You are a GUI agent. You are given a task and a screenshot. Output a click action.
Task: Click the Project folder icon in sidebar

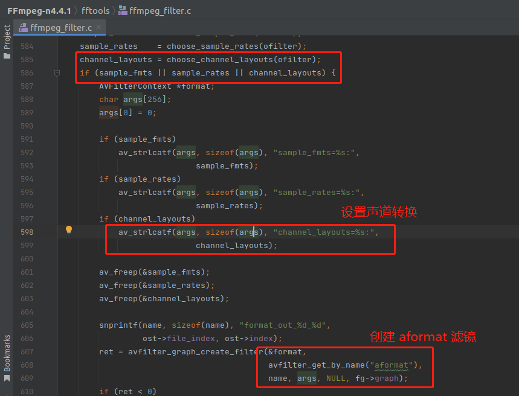tap(7, 56)
